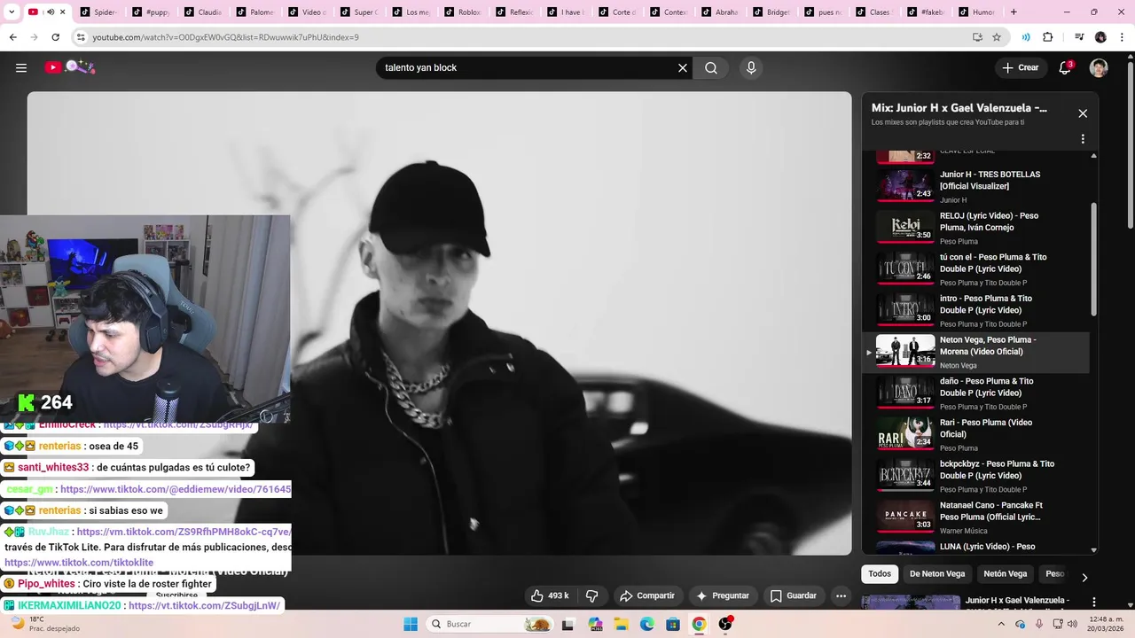The height and width of the screenshot is (638, 1135).
Task: Play intro - Peso Pluma playlist item
Action: coord(975,310)
